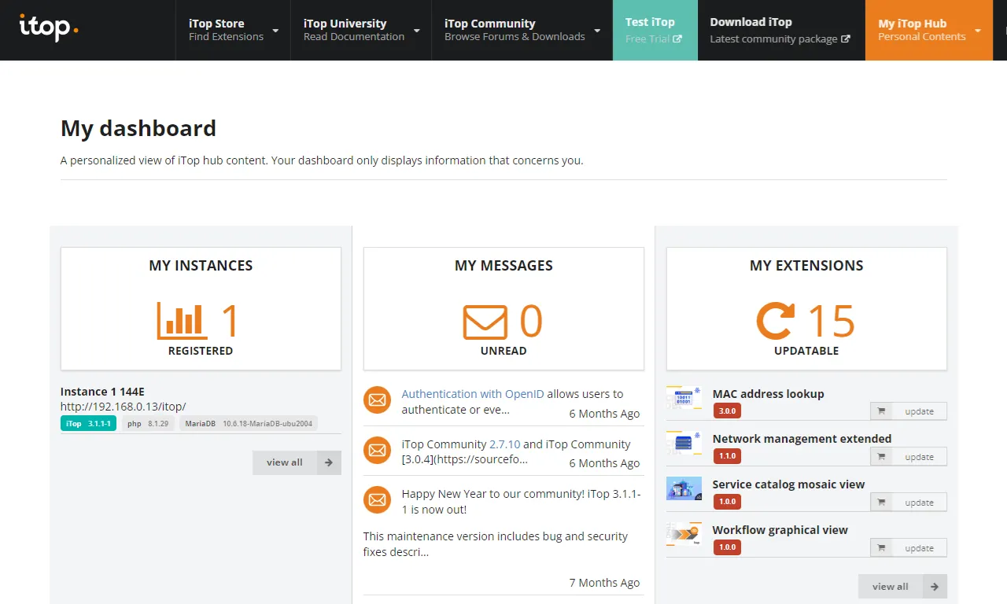Click the MariaDB version badge

(249, 423)
